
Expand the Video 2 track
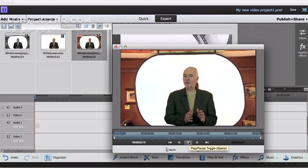[3, 115]
